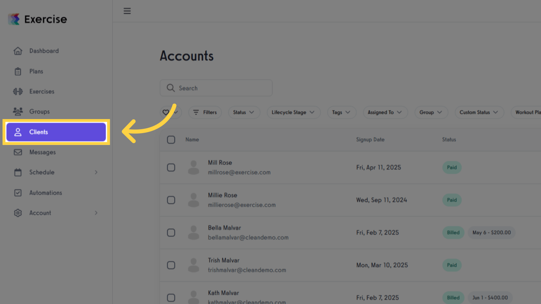Click the Exercises dumbbell icon
This screenshot has width=541, height=304.
click(18, 91)
